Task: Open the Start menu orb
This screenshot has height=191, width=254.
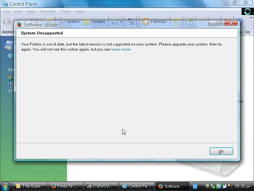Action: pyautogui.click(x=5, y=186)
